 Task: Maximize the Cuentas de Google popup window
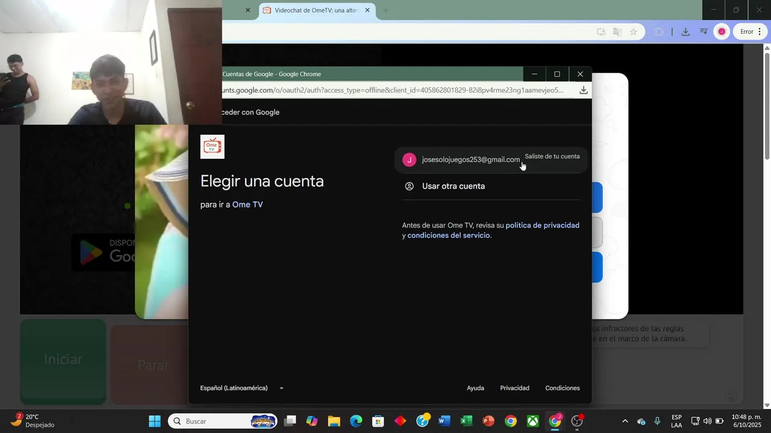[x=557, y=74]
